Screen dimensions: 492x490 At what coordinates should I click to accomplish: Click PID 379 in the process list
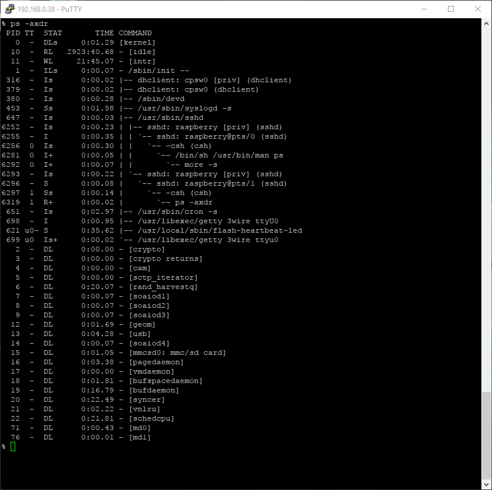click(x=13, y=89)
